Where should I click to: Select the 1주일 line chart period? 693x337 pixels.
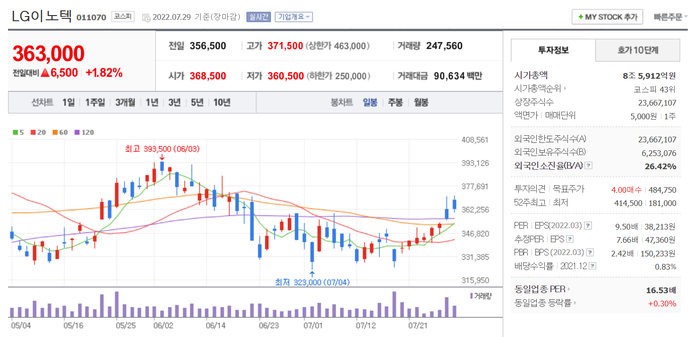click(x=95, y=102)
